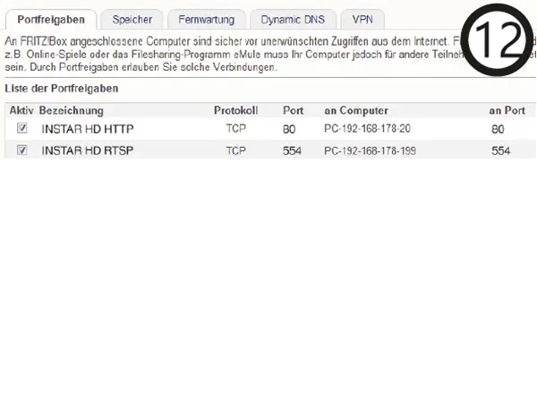Sort by the Bezeichnung column header
537x403 pixels.
click(72, 110)
